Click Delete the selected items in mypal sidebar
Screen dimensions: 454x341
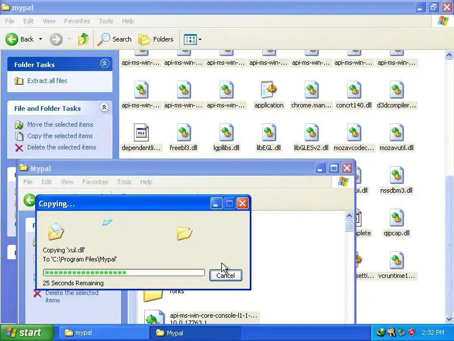tap(62, 147)
